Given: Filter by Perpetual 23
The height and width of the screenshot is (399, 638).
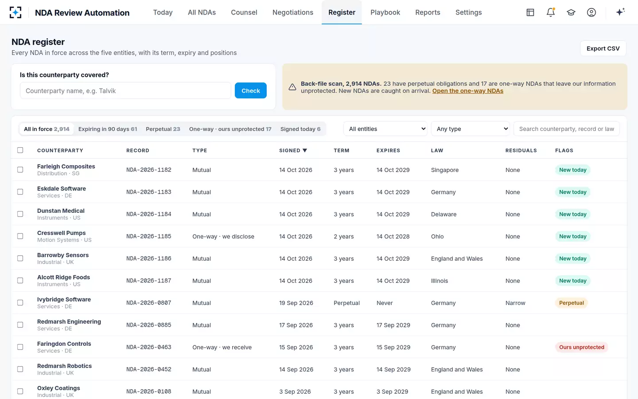Looking at the screenshot, I should coord(163,129).
